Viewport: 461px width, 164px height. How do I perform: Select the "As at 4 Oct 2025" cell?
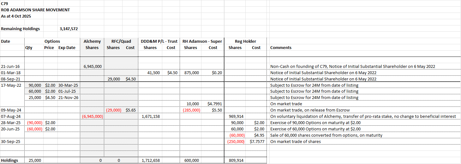16,16
